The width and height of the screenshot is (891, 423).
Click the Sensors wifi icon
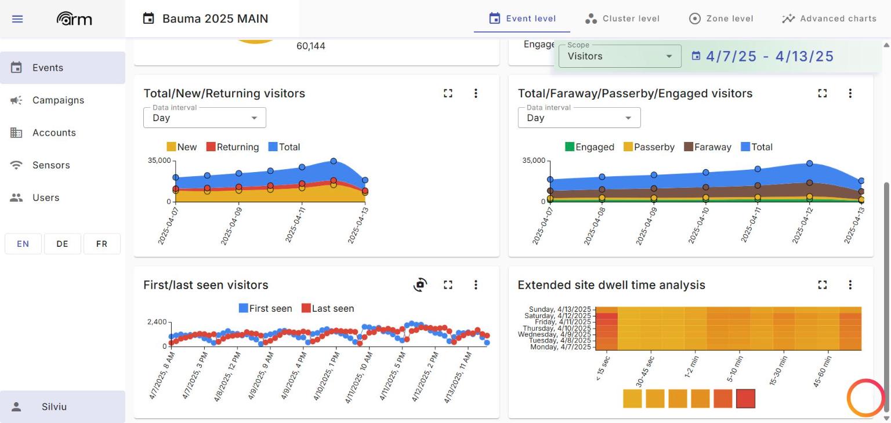17,165
